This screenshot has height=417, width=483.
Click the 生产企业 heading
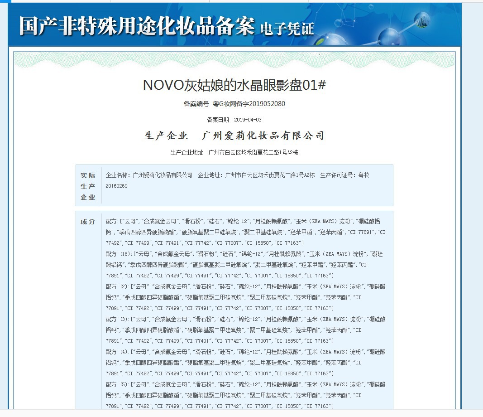click(x=166, y=136)
